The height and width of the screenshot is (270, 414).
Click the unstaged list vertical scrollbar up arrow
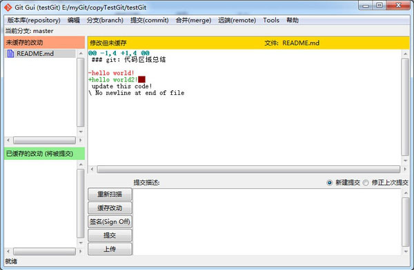click(81, 54)
